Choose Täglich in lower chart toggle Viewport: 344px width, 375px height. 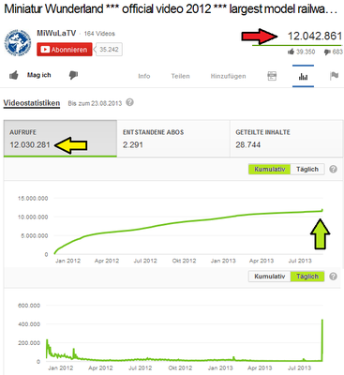pos(307,277)
